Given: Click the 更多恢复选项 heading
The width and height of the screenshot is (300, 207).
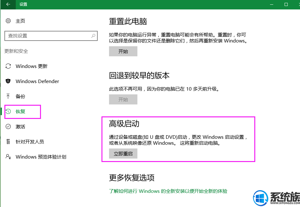Looking at the screenshot, I should (132, 178).
